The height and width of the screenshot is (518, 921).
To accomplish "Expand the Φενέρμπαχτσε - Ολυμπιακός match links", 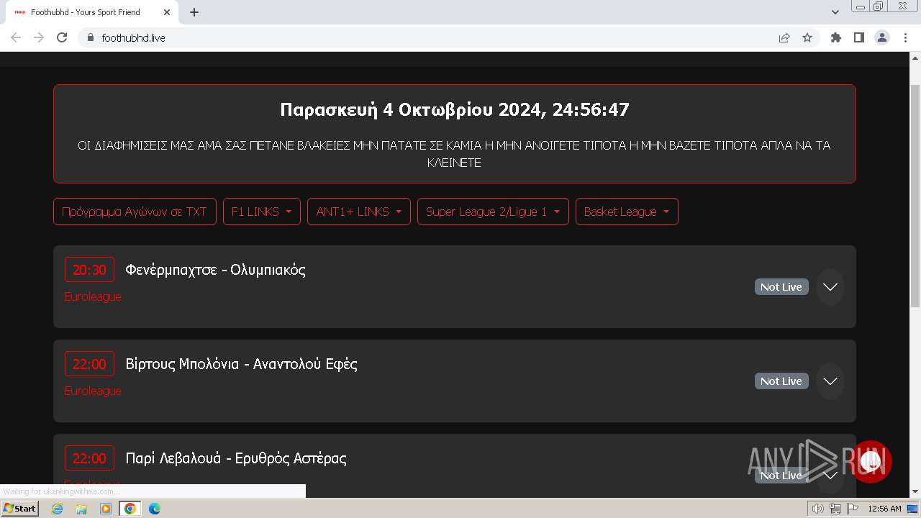I will pyautogui.click(x=830, y=287).
